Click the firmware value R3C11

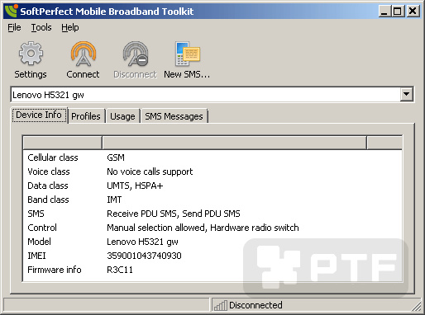point(120,270)
